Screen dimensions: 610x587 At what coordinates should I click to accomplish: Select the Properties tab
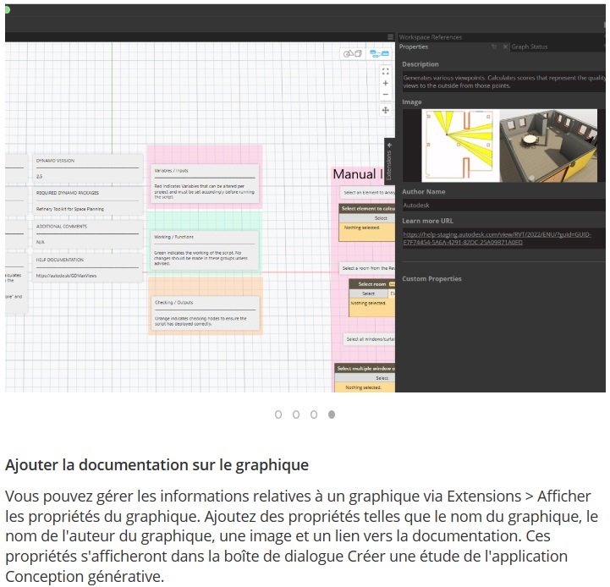click(414, 47)
